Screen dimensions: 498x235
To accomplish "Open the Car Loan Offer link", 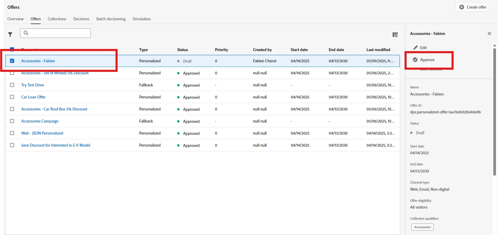I will [x=33, y=97].
